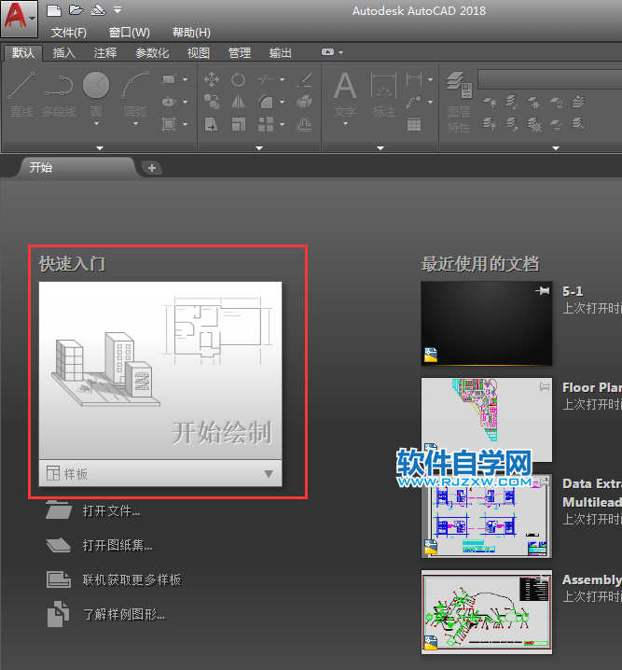Pin the 5-1 recent document

[x=543, y=292]
